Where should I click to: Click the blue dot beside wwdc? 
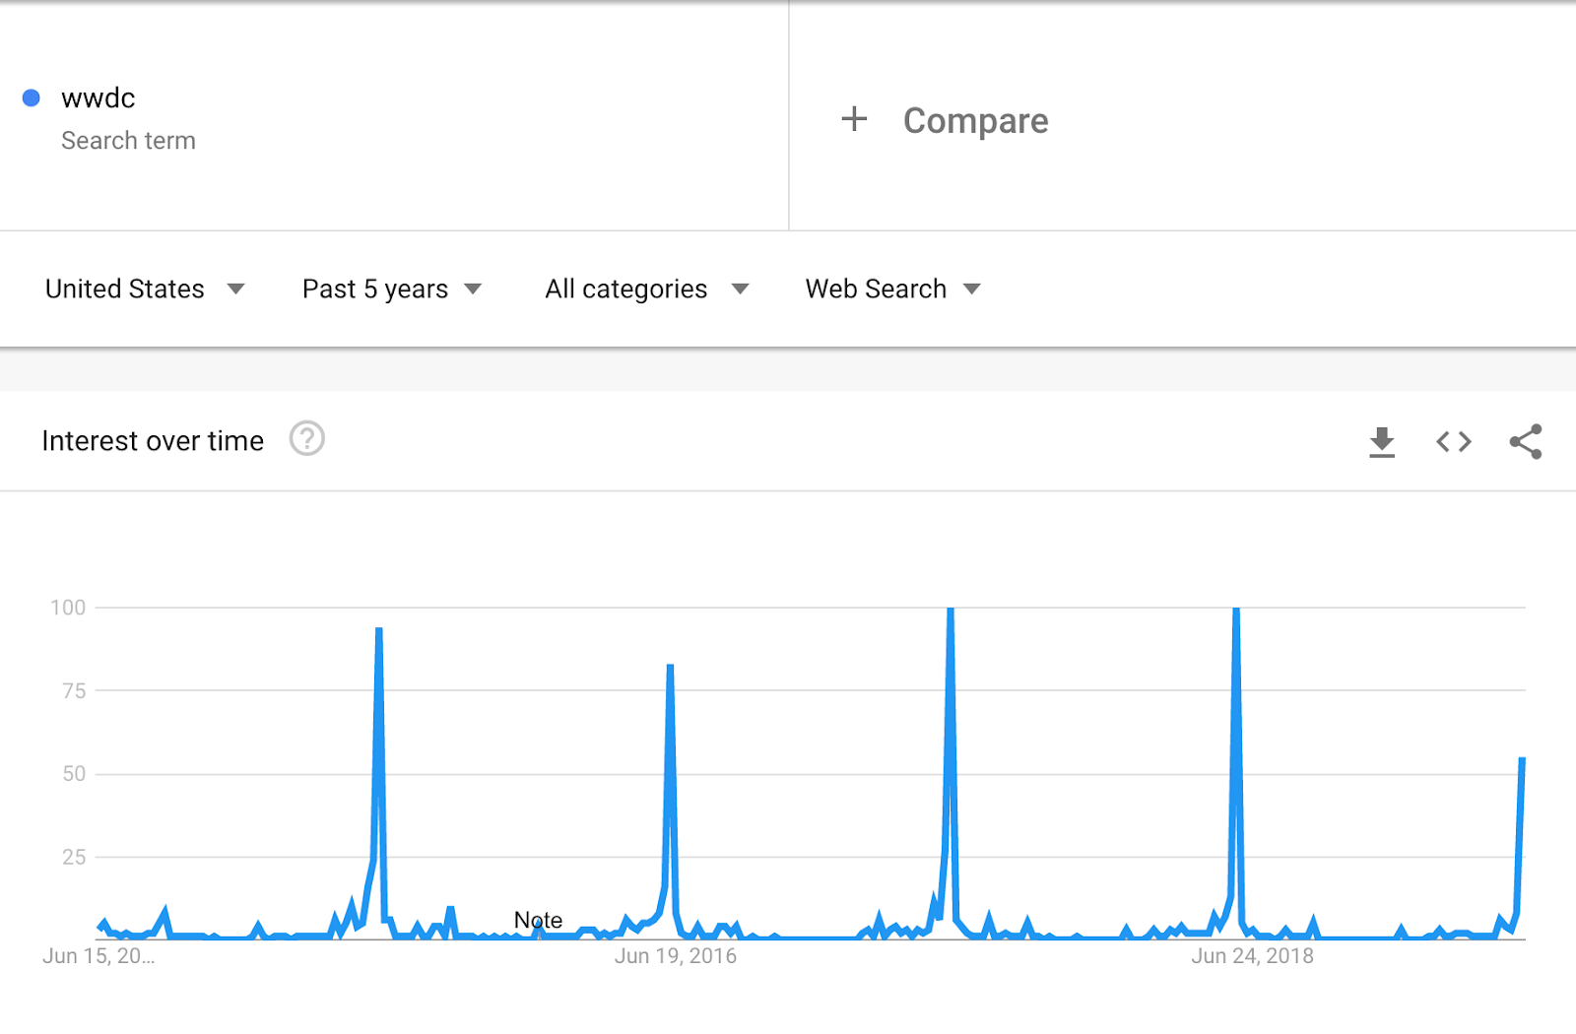point(32,97)
